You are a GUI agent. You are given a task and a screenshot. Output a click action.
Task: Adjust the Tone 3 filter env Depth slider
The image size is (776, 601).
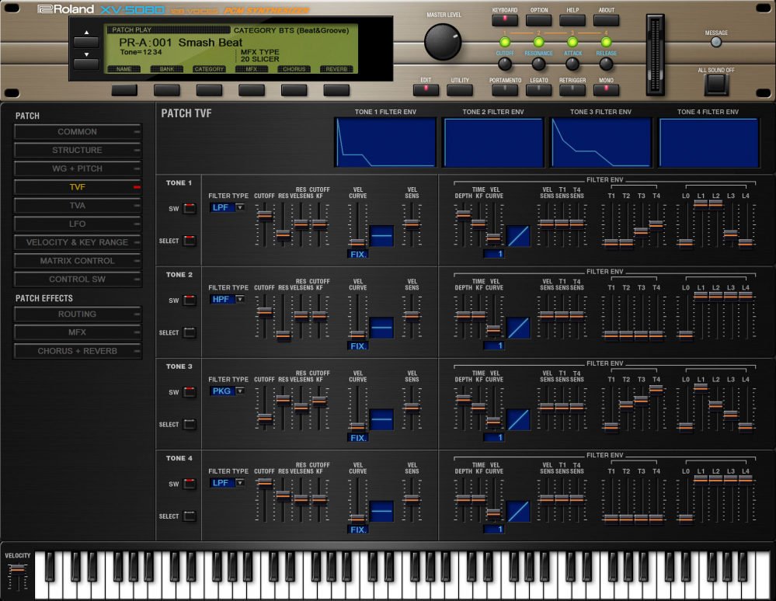pyautogui.click(x=463, y=398)
